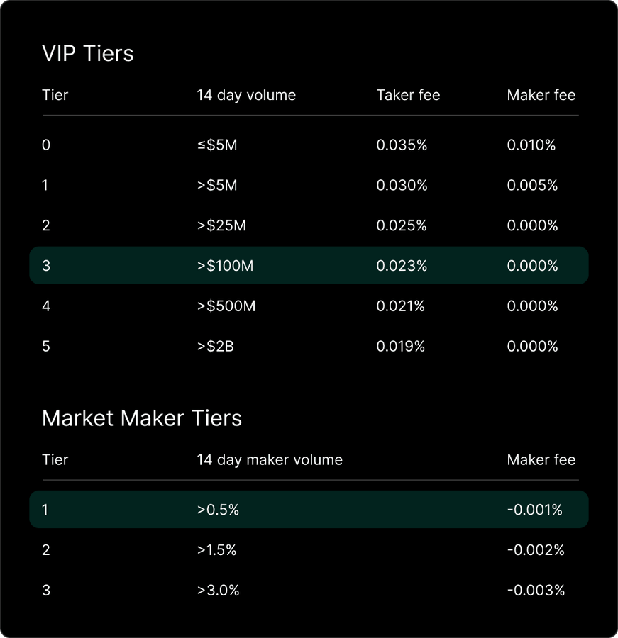618x638 pixels.
Task: Click the Taker fee column header
Action: point(408,95)
